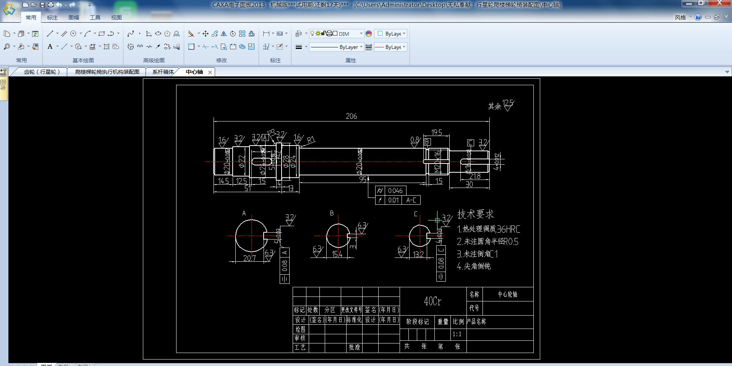Select the Rectangle drawing tool
732x366 pixels.
coord(102,34)
